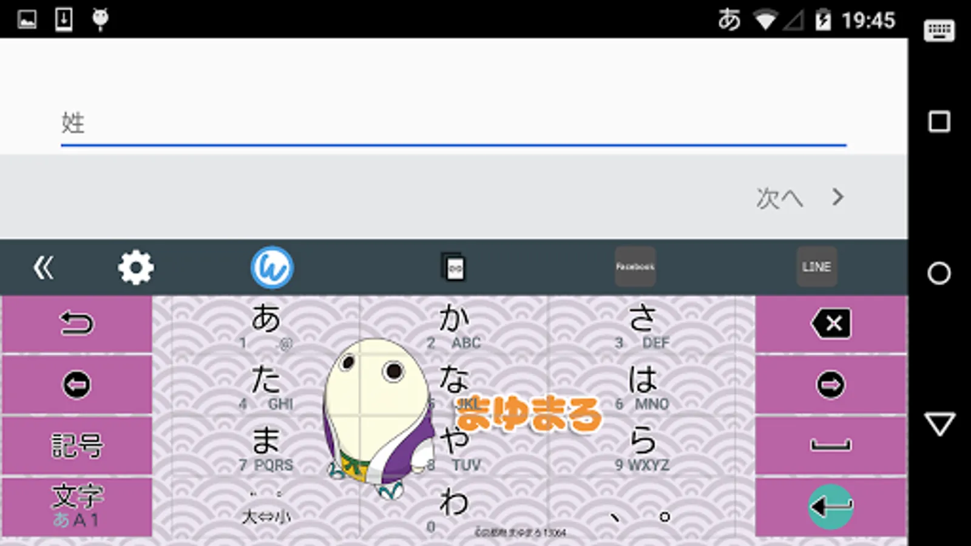Image resolution: width=971 pixels, height=546 pixels.
Task: Move cursor right with right-arrow key
Action: coord(831,385)
